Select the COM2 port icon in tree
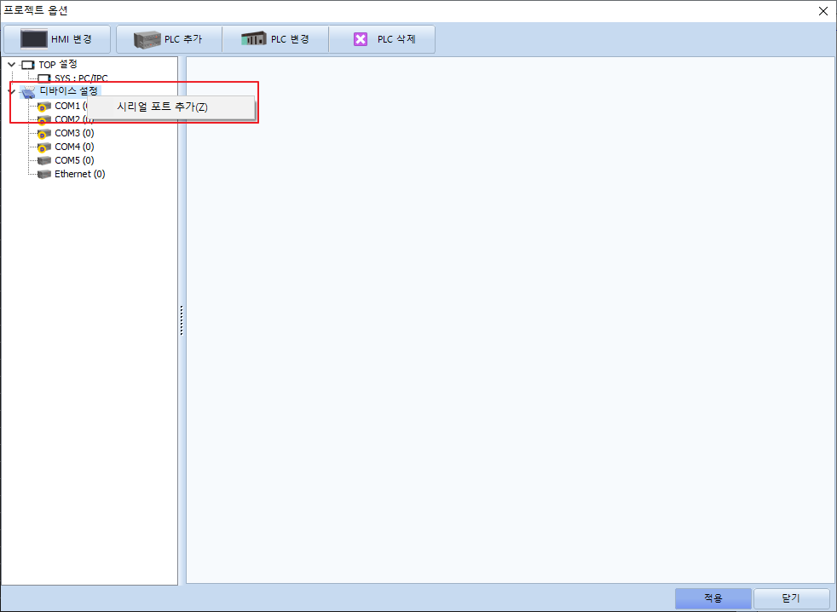837x612 pixels. [43, 120]
